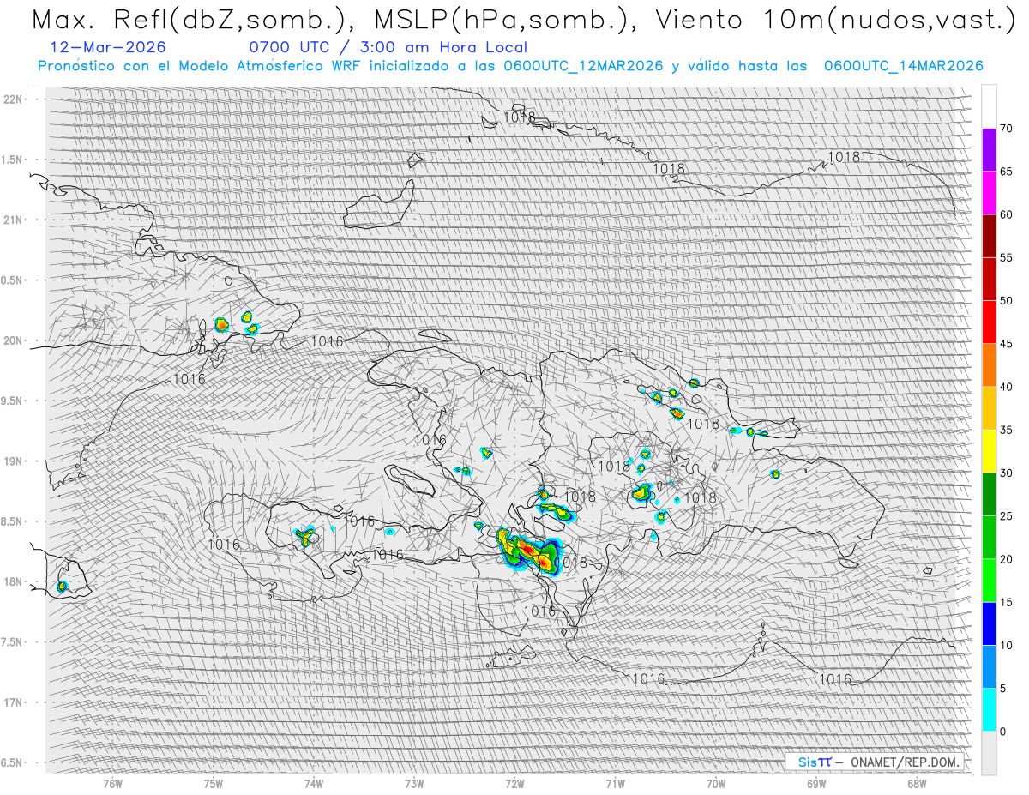Viewport: 1029px width, 795px height.
Task: Click the colorbar value label 50
Action: coord(1006,301)
